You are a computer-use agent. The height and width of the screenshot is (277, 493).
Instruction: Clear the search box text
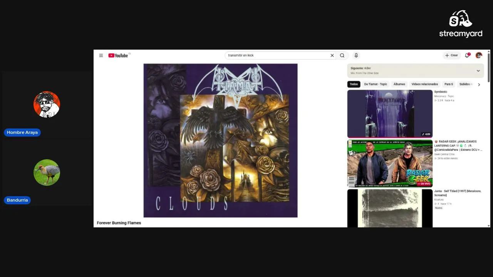[x=332, y=55]
